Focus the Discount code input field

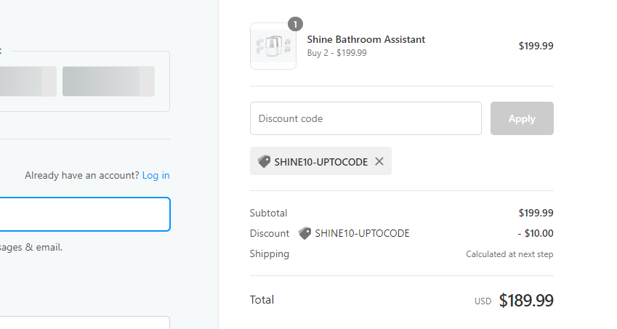coord(366,118)
